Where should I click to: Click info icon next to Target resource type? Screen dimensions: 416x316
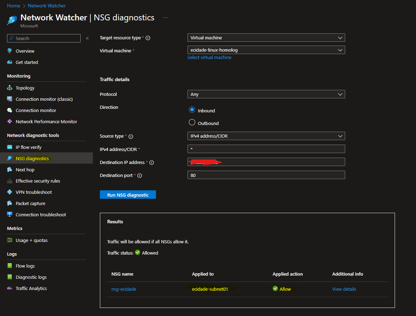(148, 38)
